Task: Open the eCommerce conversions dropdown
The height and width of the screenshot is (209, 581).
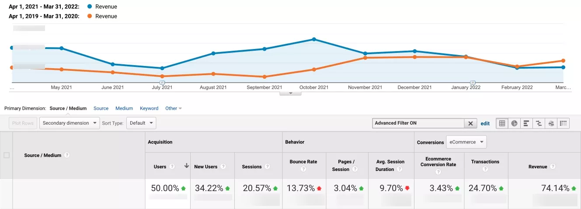Action: (466, 142)
